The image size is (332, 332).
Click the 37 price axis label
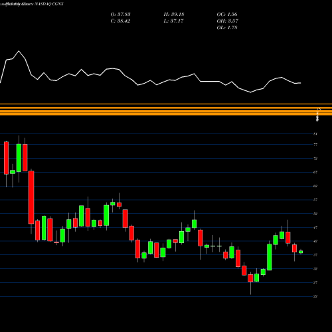[x=315, y=255]
